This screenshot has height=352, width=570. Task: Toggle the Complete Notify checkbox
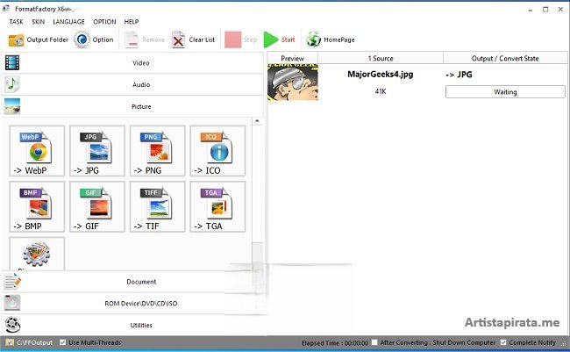coord(503,342)
